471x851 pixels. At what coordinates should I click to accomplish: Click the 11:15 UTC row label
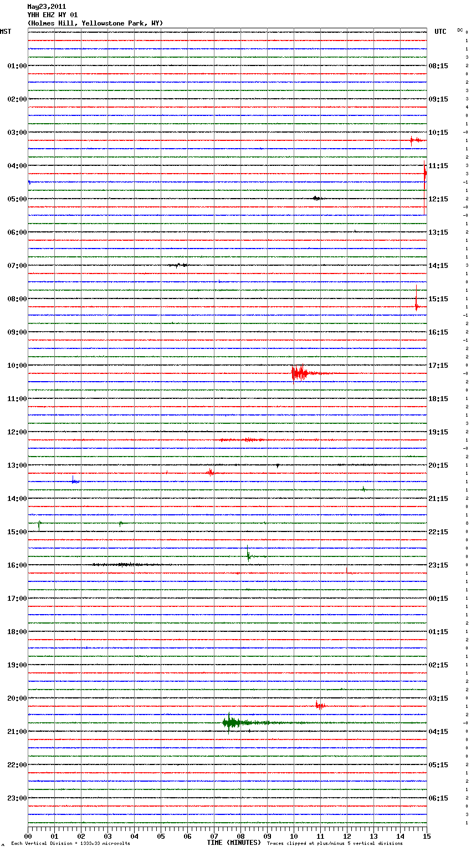point(438,166)
